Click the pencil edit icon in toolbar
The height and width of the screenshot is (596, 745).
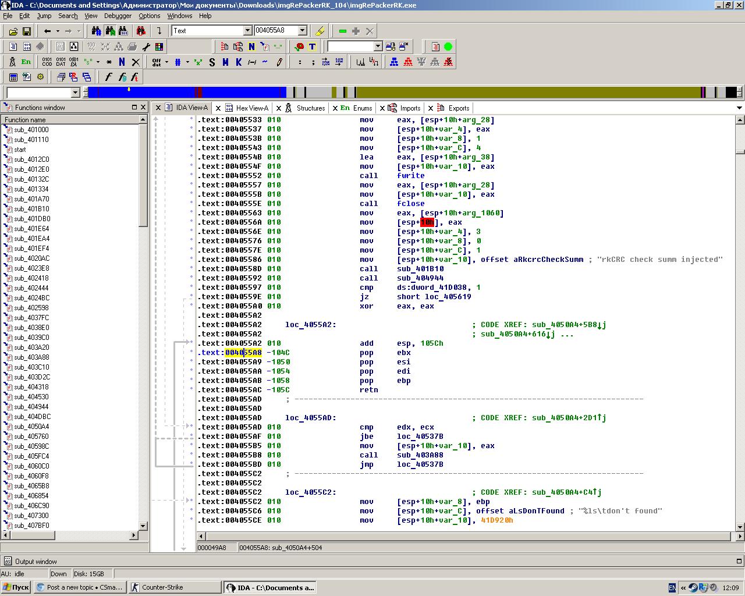(x=279, y=62)
